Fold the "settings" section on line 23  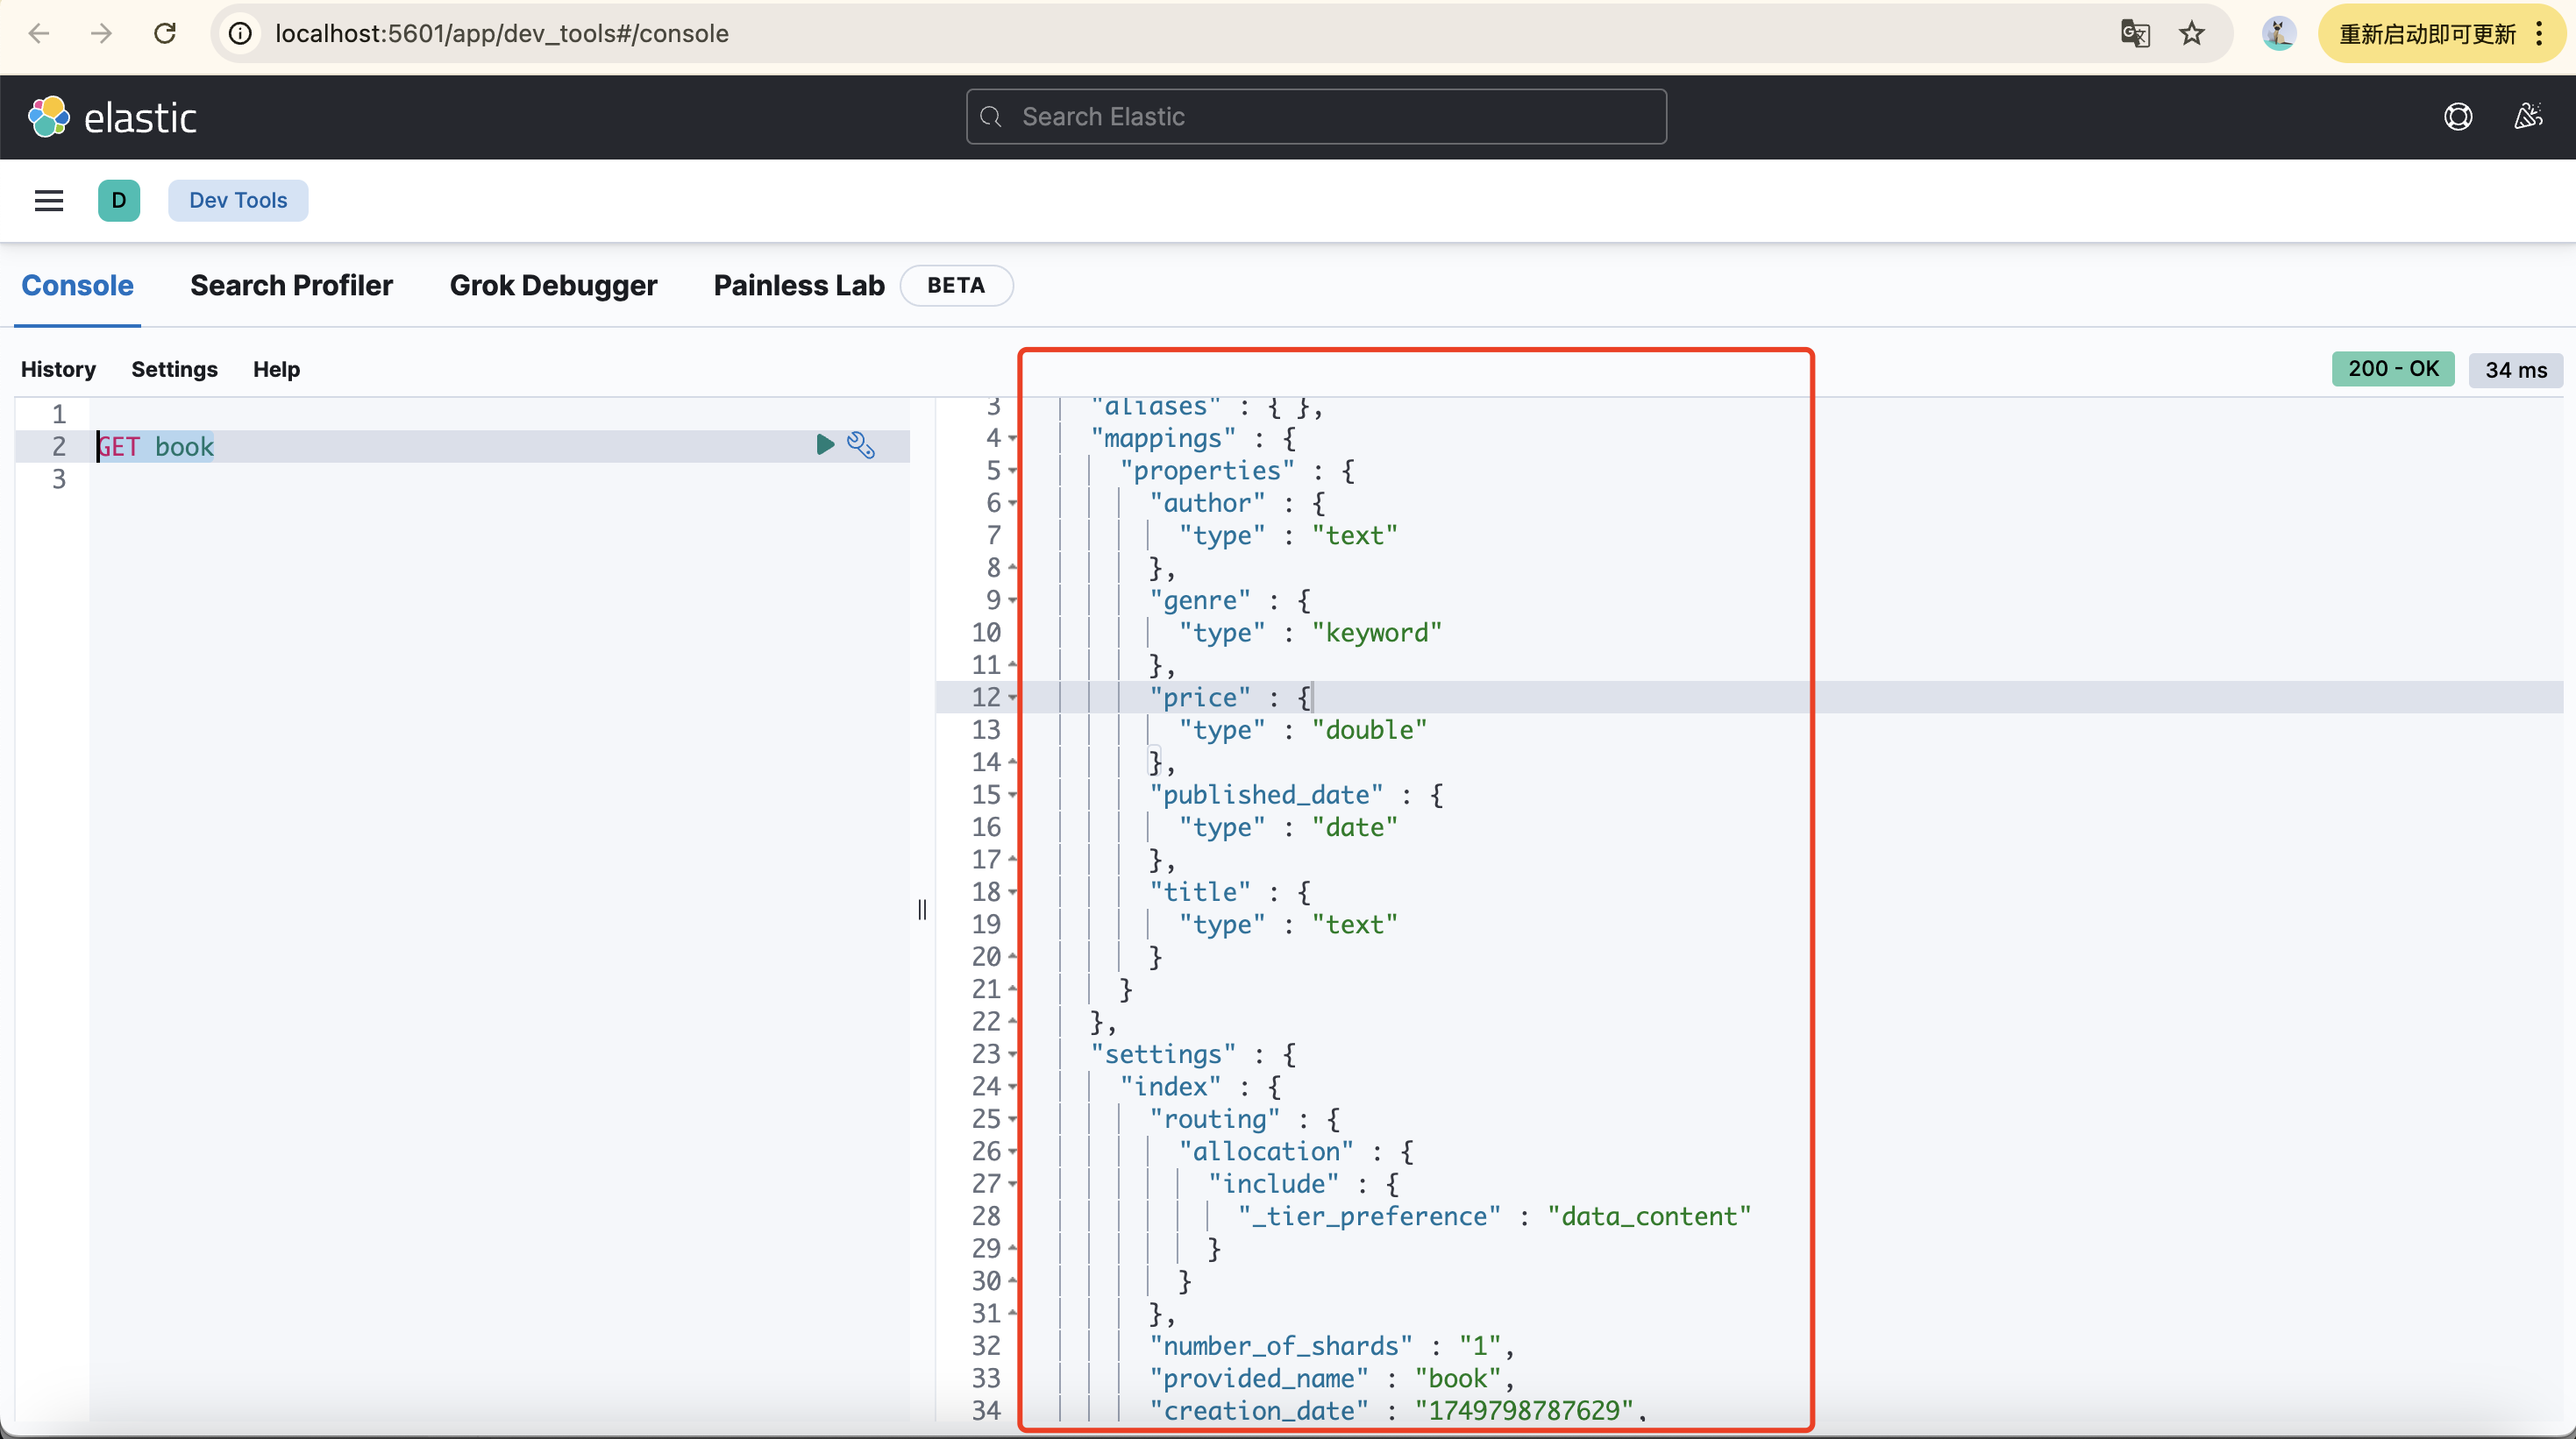[1013, 1054]
